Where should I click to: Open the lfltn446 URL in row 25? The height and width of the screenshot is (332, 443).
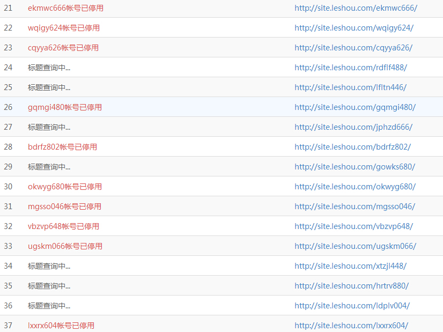(350, 87)
